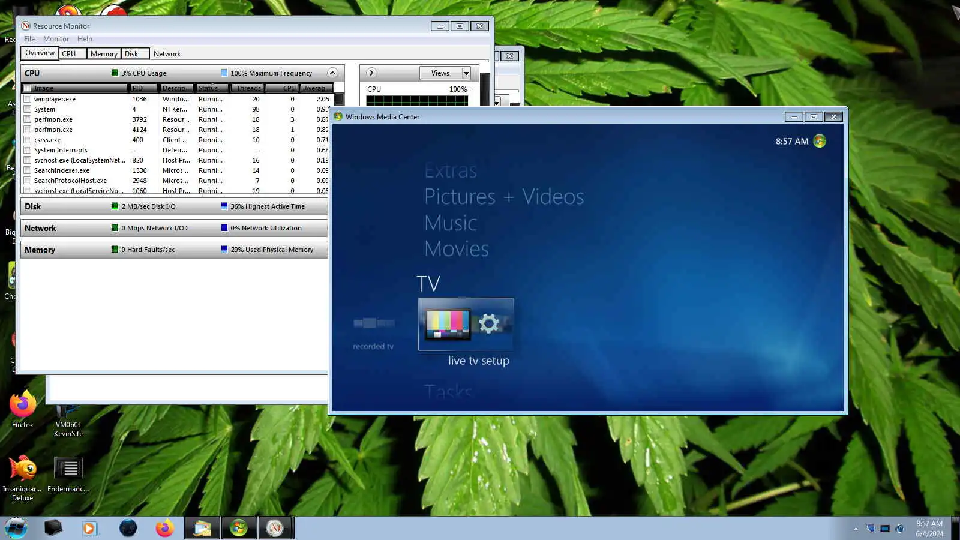The image size is (960, 540).
Task: Click the Media Center green logo
Action: pos(820,141)
